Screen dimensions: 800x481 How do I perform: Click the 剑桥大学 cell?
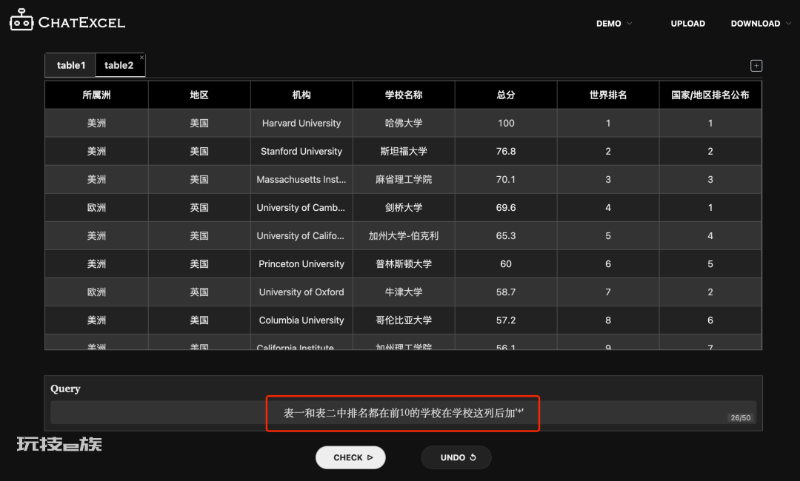[x=404, y=207]
